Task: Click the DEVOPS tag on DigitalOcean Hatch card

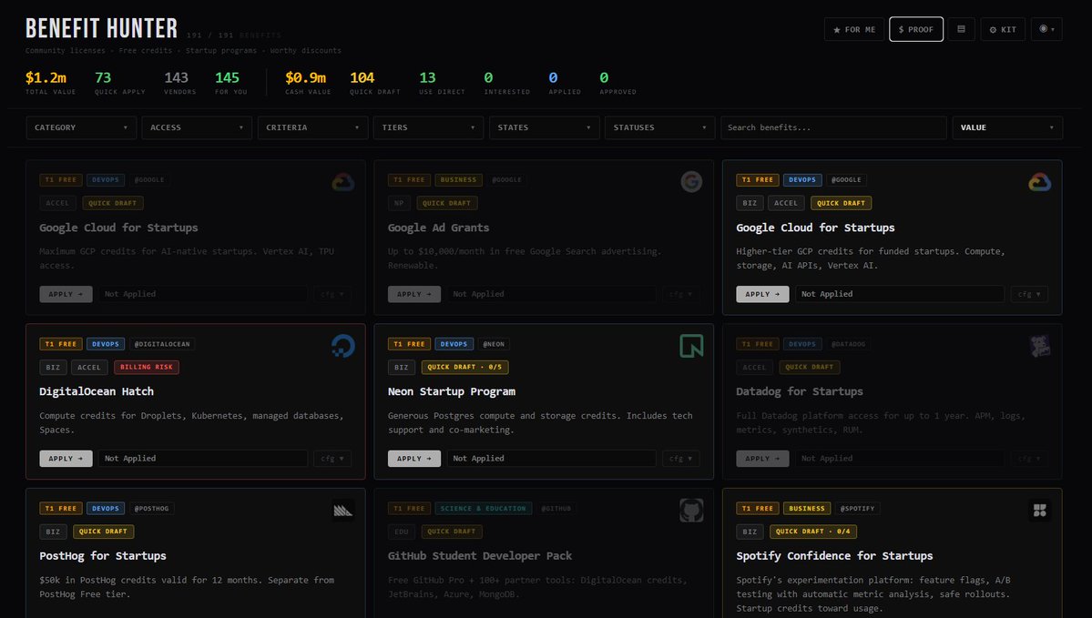Action: pyautogui.click(x=105, y=344)
